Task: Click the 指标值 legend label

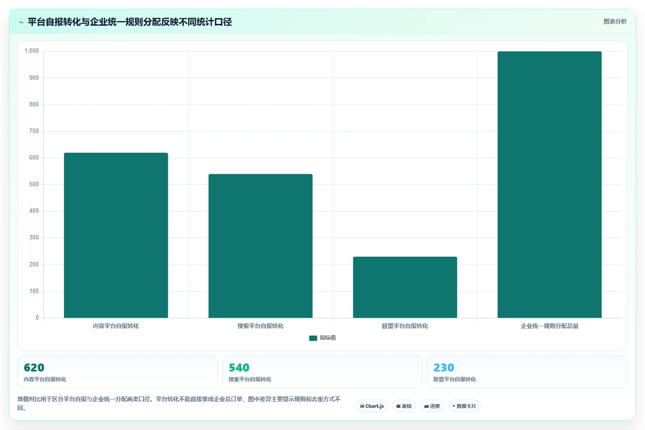Action: click(328, 338)
